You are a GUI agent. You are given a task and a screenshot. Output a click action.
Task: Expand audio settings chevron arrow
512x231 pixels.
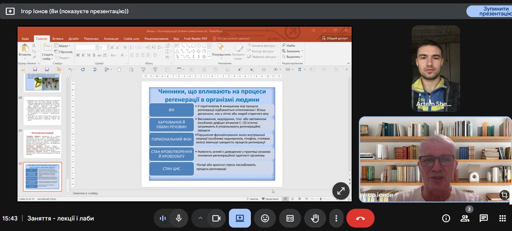coord(200,218)
